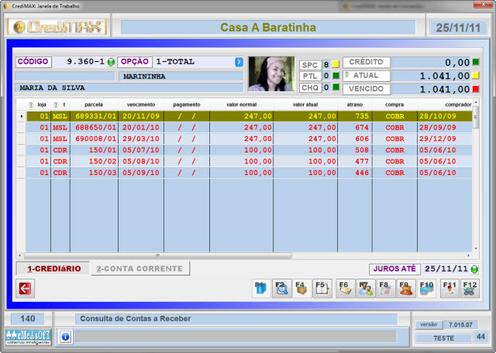496x353 pixels.
Task: Open the 2-CONTA CORRENTE tab
Action: (140, 269)
